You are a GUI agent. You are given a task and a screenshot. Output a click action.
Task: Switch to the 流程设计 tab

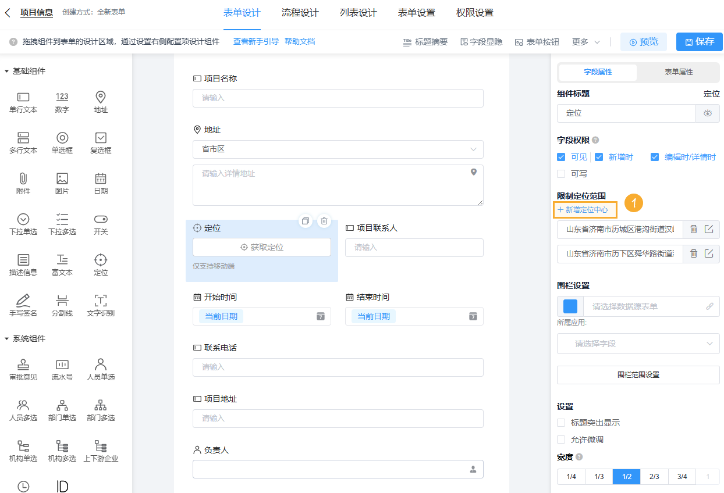tap(300, 12)
